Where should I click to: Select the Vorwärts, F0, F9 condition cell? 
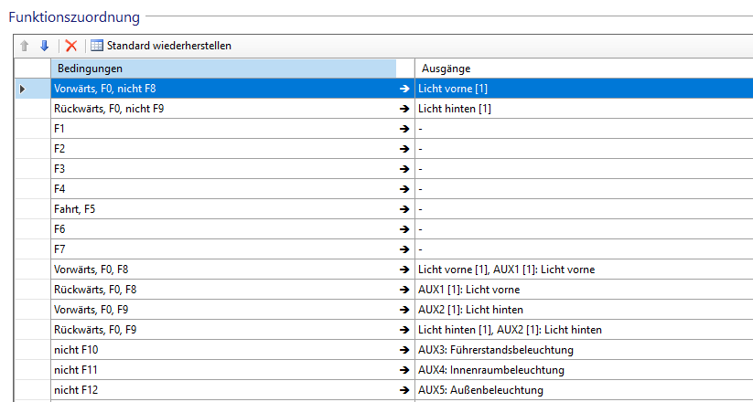point(220,310)
